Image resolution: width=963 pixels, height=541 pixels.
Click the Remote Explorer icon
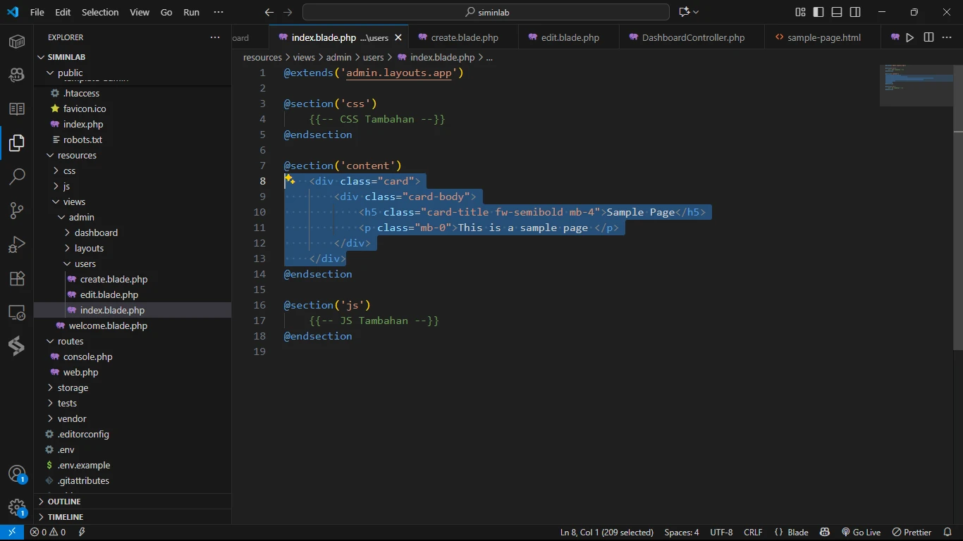(17, 312)
